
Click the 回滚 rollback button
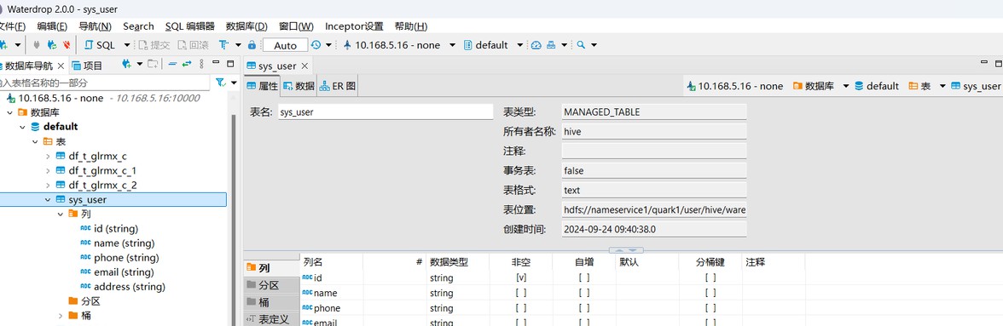(193, 45)
